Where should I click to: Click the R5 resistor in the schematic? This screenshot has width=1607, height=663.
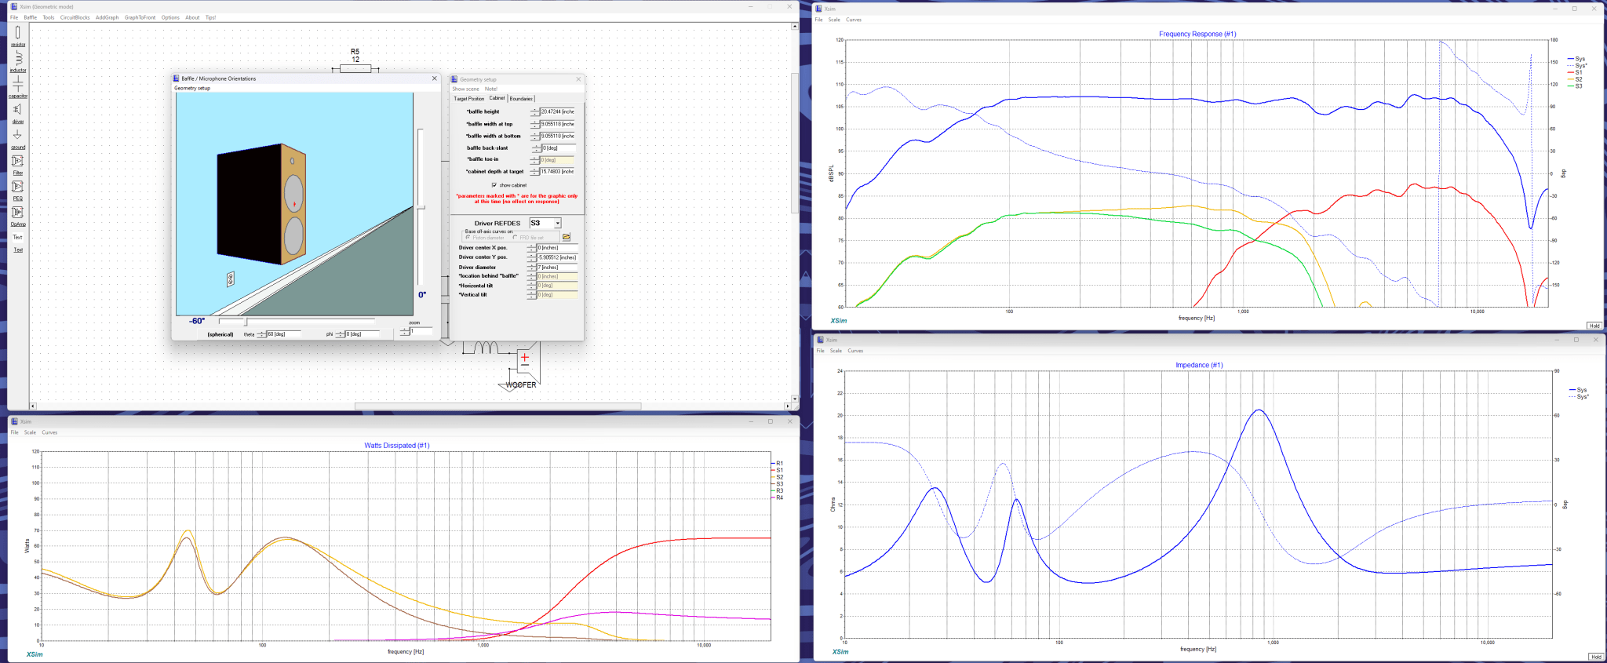tap(355, 69)
